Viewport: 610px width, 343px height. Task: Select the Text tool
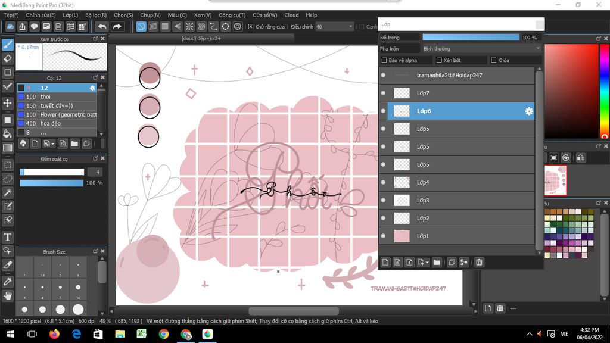[8, 237]
